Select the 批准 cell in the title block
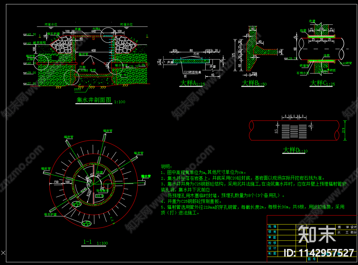 coord(272,227)
